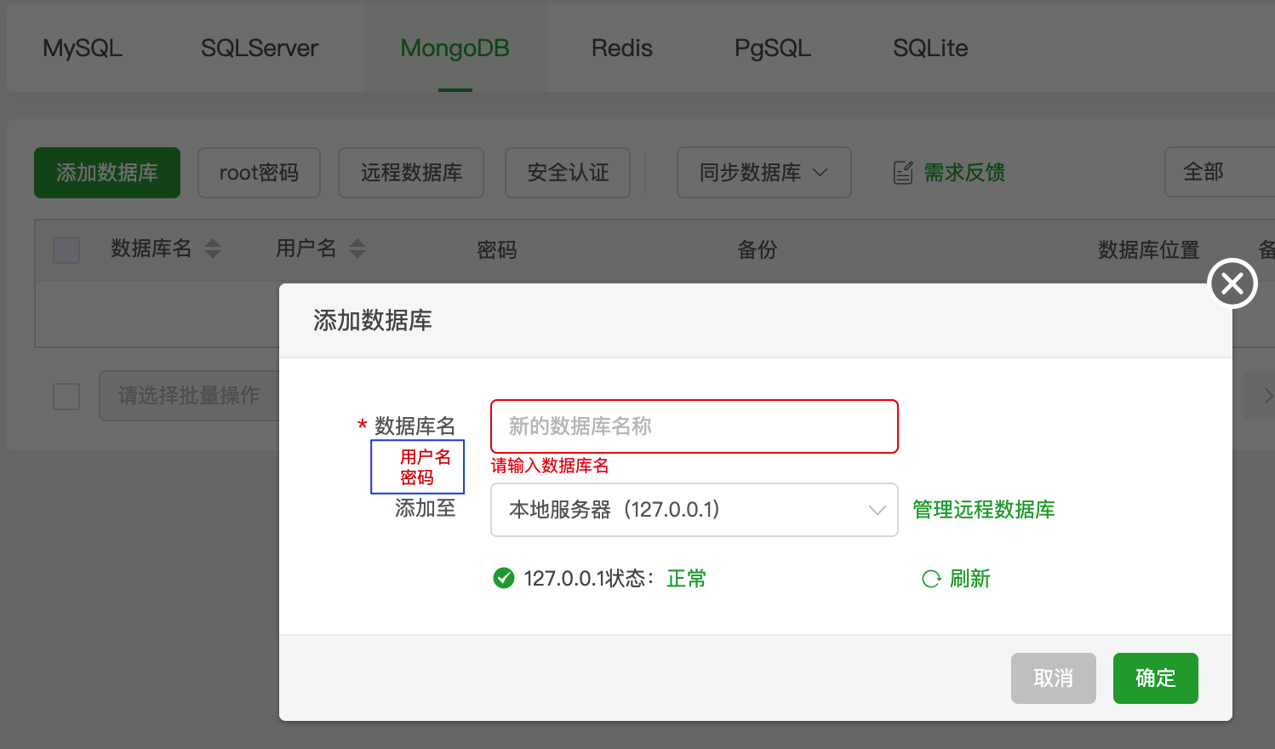Viewport: 1275px width, 749px height.
Task: Focus the new database name input
Action: click(695, 426)
